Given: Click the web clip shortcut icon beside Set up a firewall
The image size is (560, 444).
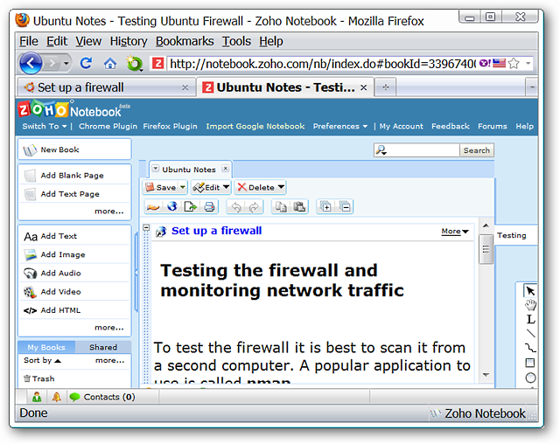Looking at the screenshot, I should 161,232.
